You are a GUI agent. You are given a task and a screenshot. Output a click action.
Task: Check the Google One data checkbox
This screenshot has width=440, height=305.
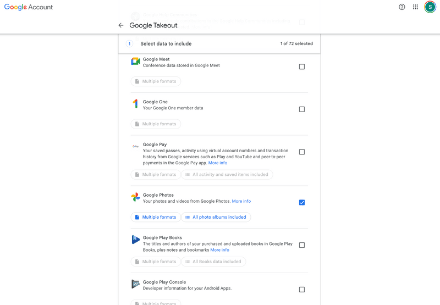pyautogui.click(x=302, y=109)
